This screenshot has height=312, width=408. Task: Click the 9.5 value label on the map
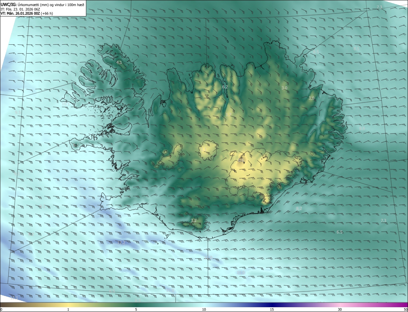click(18, 113)
